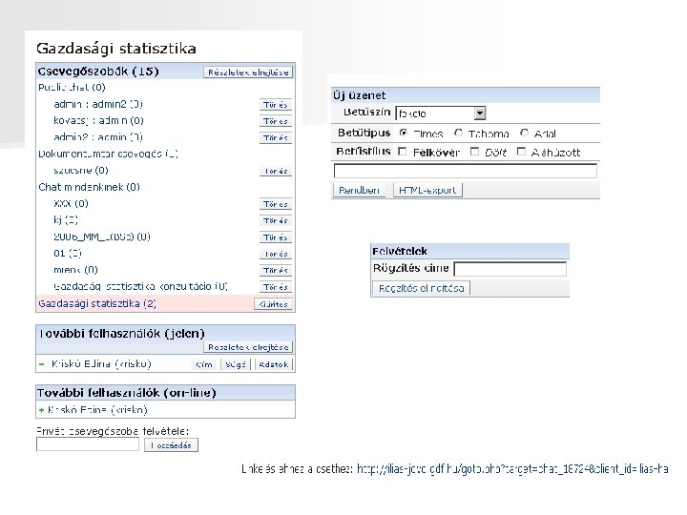Click Törlés beside the miens room
Viewport: 687px width, 515px height.
point(275,270)
